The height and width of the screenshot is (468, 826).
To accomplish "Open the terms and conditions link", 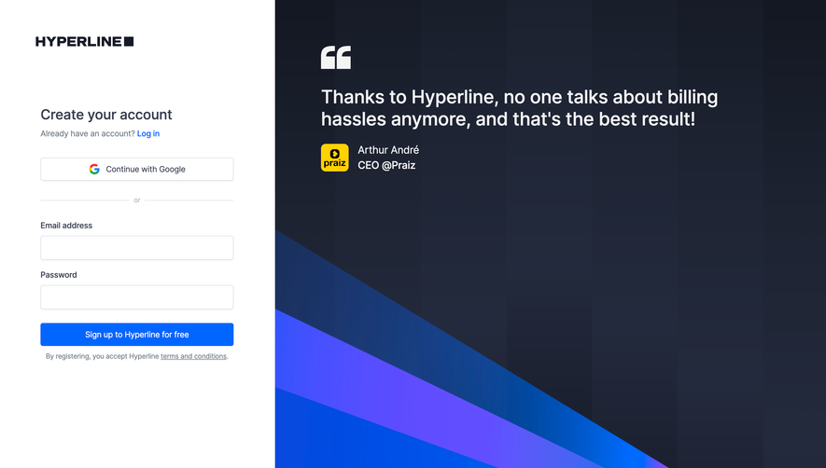I will tap(193, 356).
